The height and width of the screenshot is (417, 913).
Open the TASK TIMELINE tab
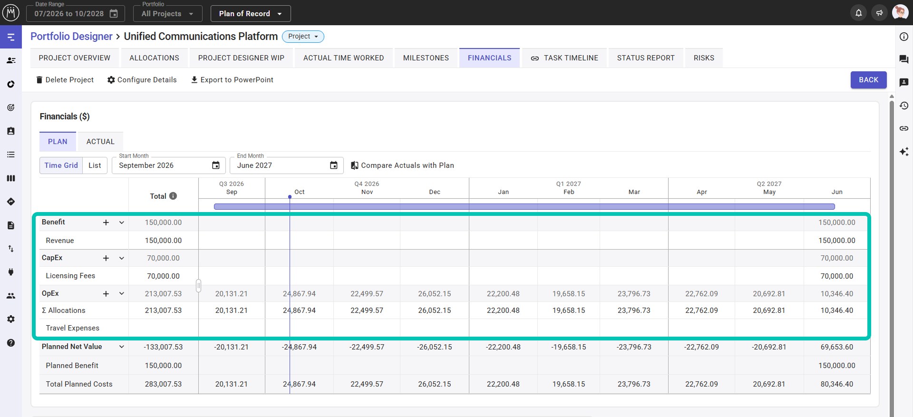pos(564,58)
